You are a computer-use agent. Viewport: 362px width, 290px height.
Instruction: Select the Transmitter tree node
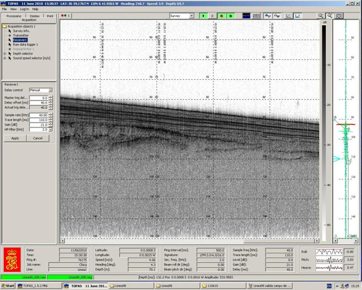pos(20,35)
